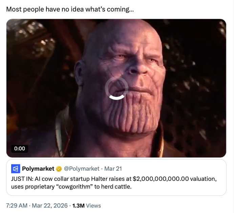
Task: Click the Mar 21 quoted post date
Action: tap(113, 169)
